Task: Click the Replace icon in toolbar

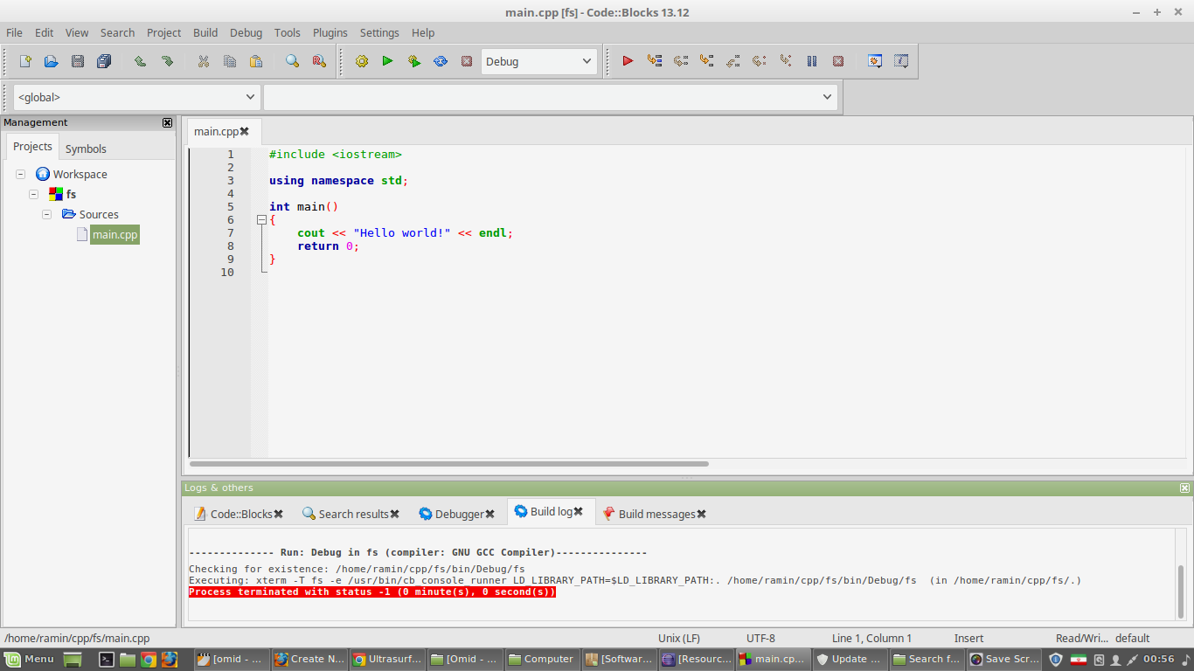Action: tap(318, 61)
